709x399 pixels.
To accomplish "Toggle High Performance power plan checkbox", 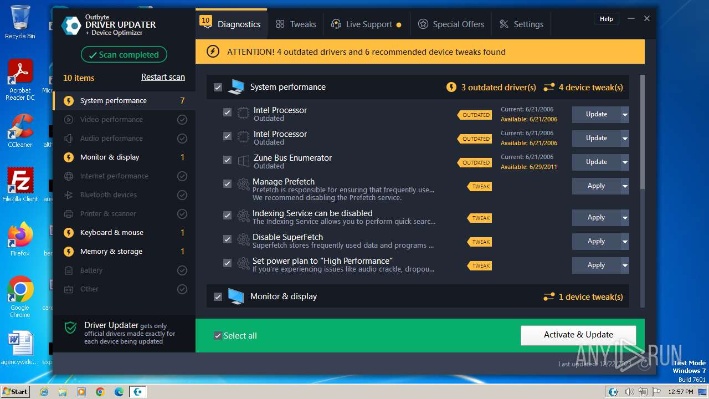I will pyautogui.click(x=227, y=263).
